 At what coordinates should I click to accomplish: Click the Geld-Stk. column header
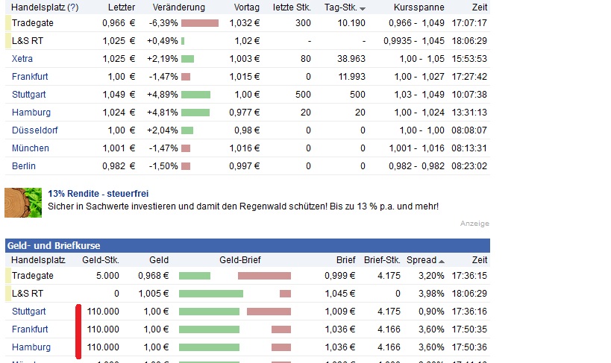(x=101, y=260)
